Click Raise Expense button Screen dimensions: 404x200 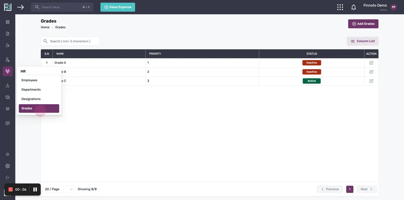[118, 7]
